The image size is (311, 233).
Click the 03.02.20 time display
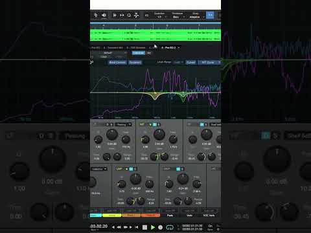(x=98, y=227)
